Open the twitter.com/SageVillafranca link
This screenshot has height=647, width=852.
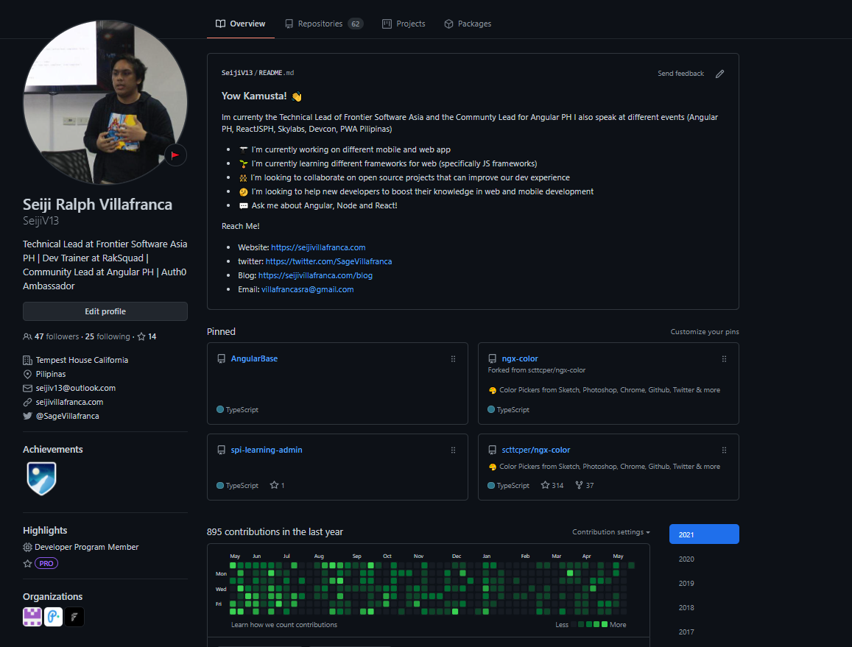pyautogui.click(x=328, y=261)
